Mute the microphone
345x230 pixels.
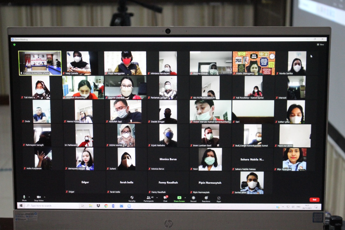(24, 197)
